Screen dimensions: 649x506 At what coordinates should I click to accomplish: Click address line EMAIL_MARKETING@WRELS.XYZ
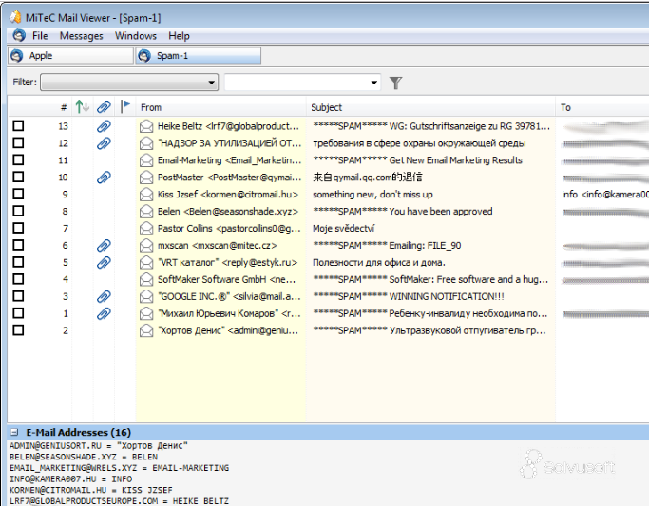(119, 468)
